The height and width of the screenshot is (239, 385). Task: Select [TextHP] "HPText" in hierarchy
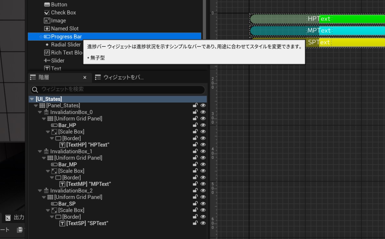pos(84,145)
